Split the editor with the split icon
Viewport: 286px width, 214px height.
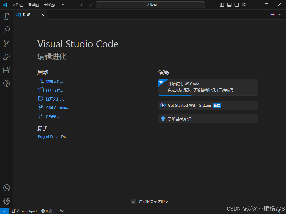coord(272,15)
